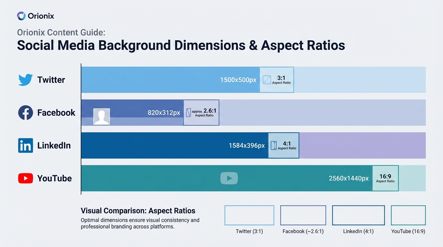The height and width of the screenshot is (247, 443).
Task: Click the diagonal arrow icon in the 3:1 badge
Action: click(266, 80)
